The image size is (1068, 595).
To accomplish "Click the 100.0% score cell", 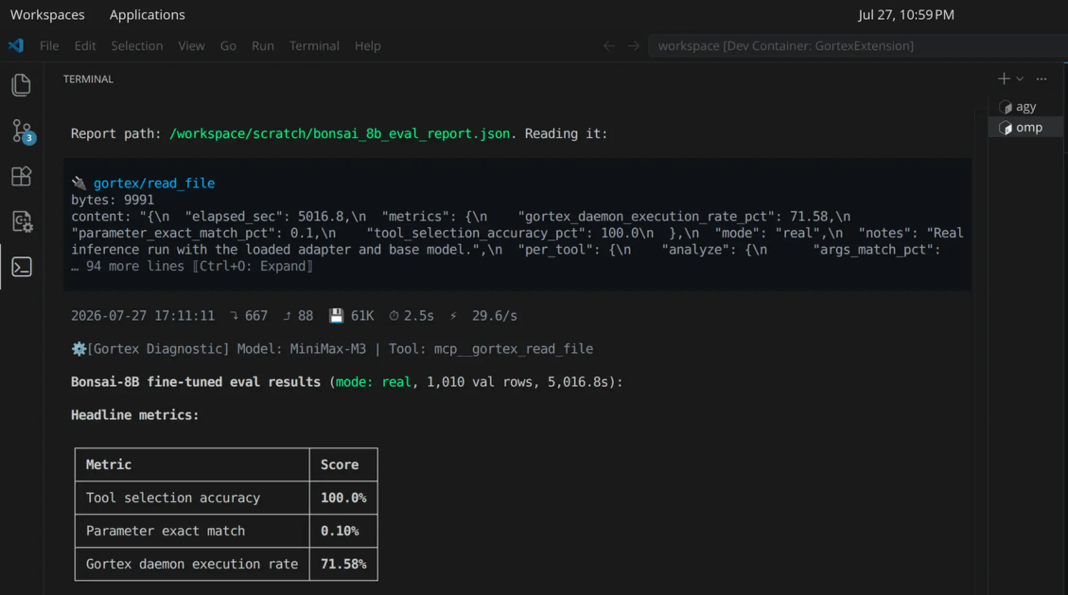I will tap(343, 498).
